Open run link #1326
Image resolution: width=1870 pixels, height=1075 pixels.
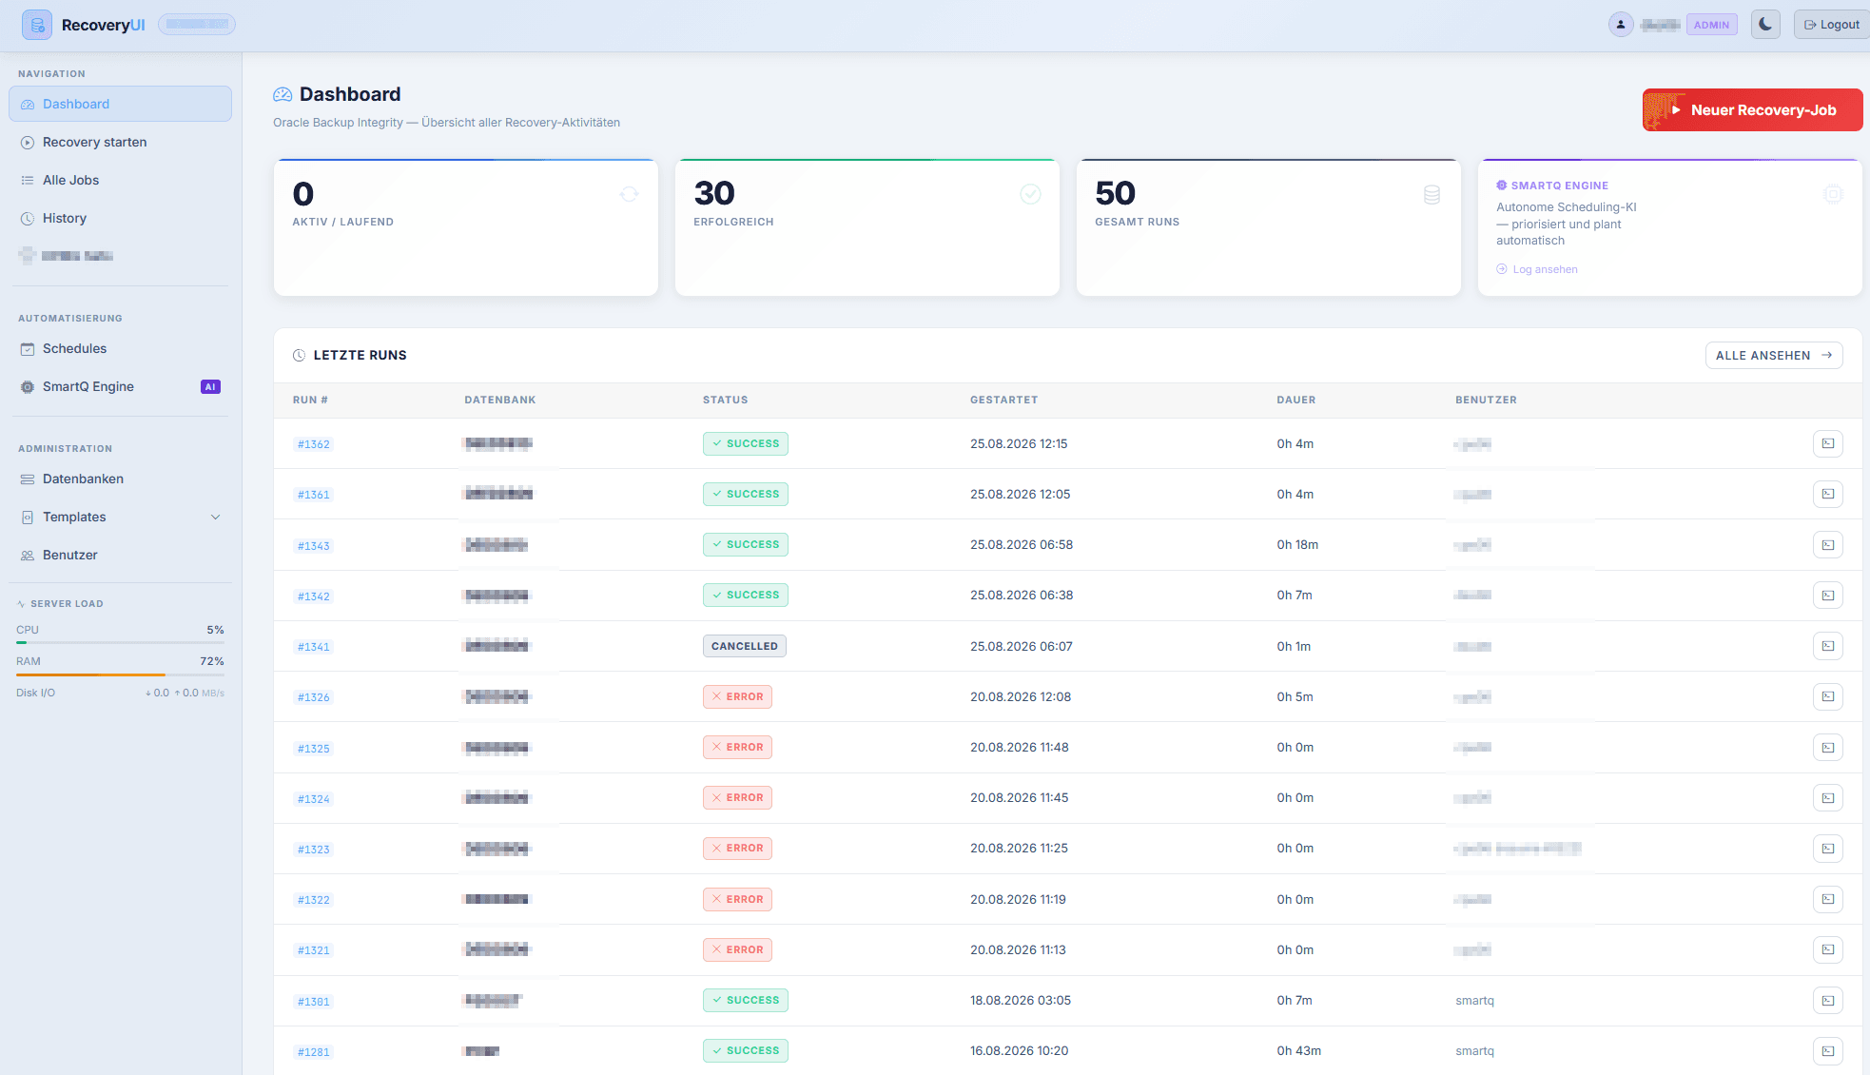point(313,697)
